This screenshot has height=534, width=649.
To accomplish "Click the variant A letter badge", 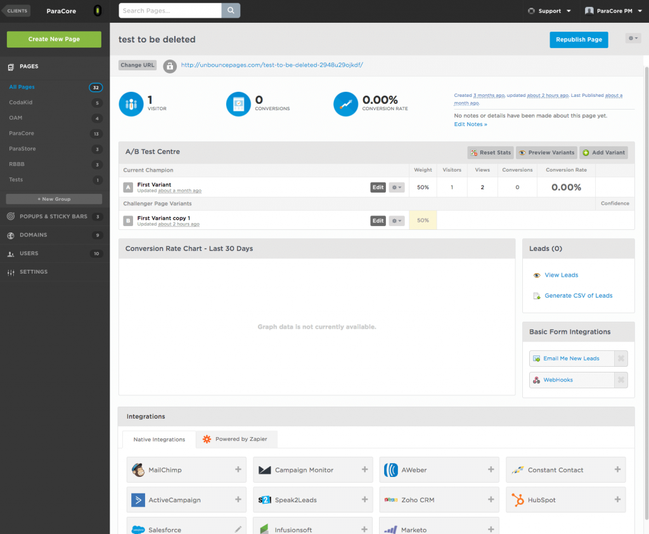I will coord(128,188).
